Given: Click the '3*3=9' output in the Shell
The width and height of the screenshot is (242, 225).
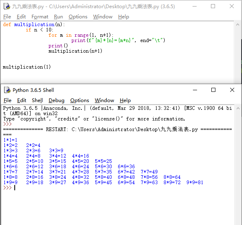Looking at the screenshot, I should click(x=56, y=151).
